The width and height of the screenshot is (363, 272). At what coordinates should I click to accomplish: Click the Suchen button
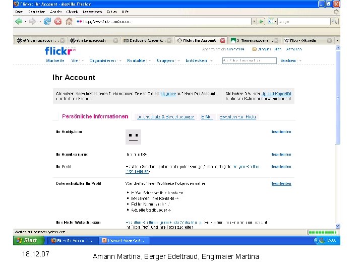[x=288, y=60]
